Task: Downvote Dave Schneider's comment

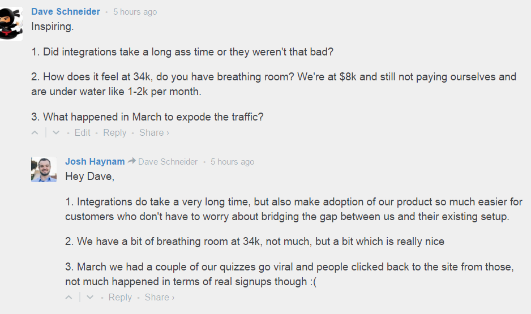Action: (x=56, y=133)
